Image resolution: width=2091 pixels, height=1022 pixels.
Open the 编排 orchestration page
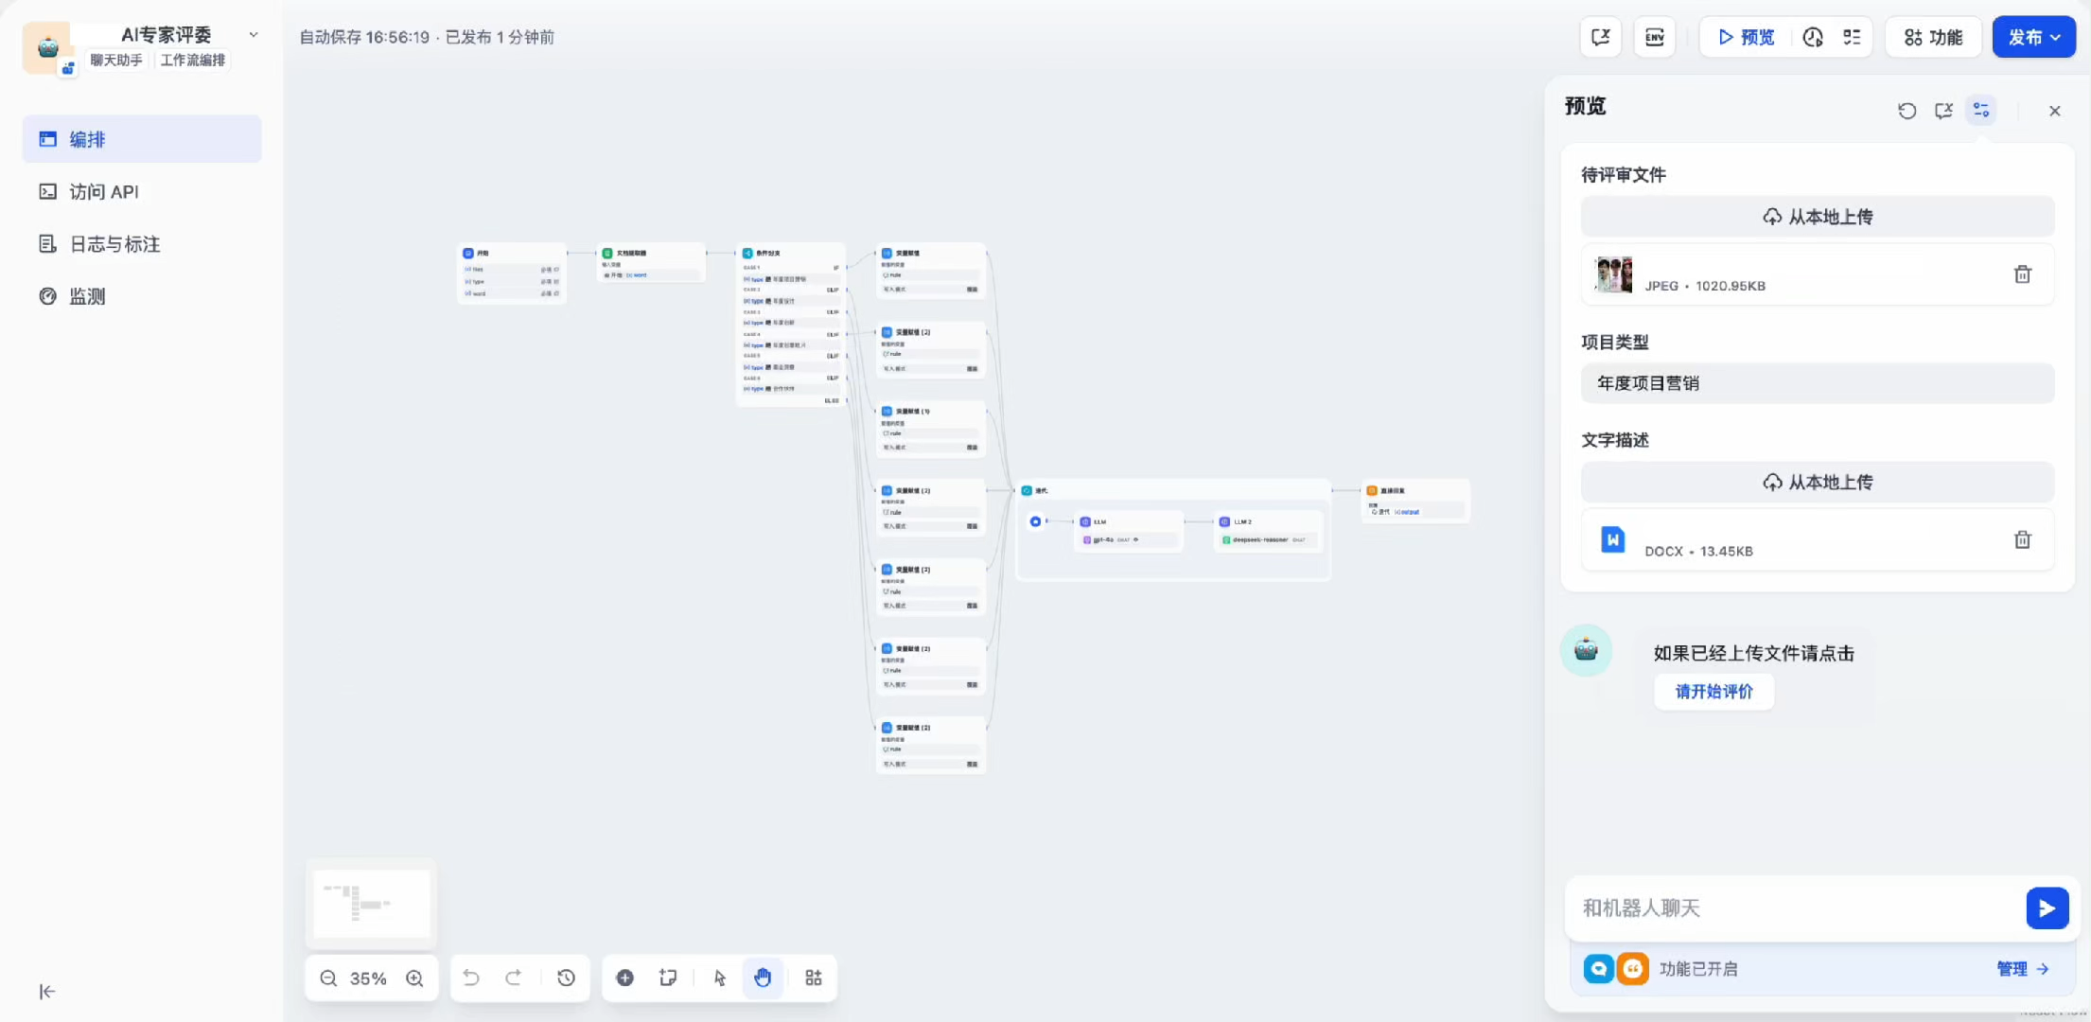(x=142, y=139)
